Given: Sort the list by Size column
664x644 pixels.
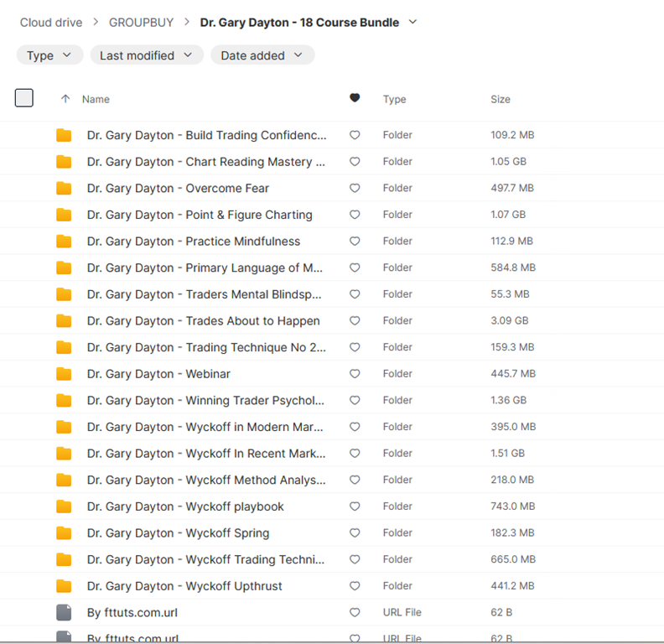Looking at the screenshot, I should coord(501,99).
